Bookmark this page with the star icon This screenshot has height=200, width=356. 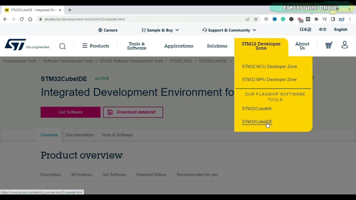pyautogui.click(x=256, y=19)
